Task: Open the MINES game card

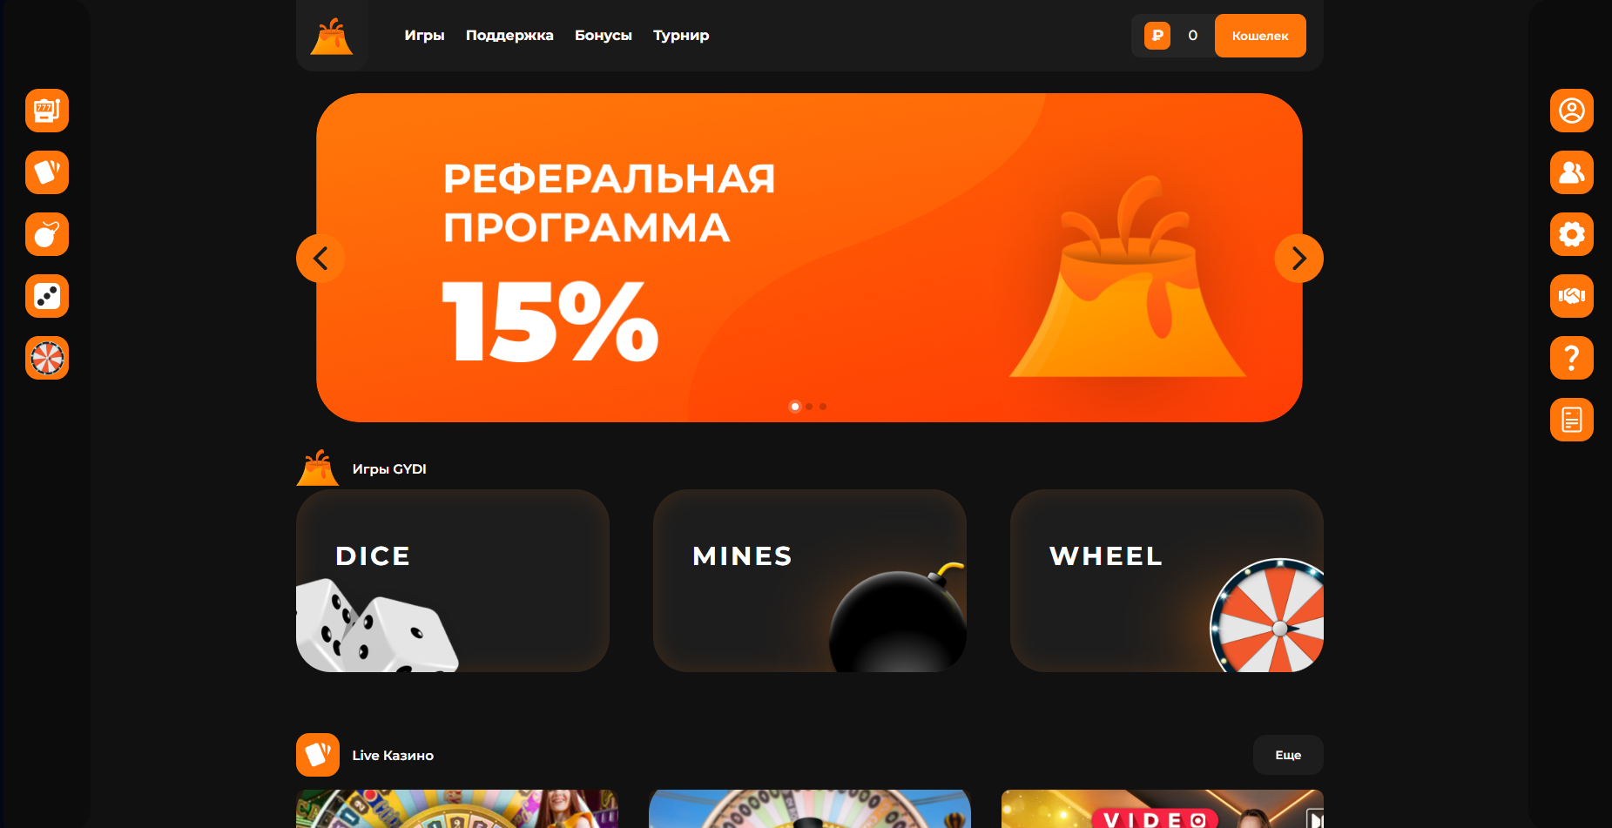Action: click(810, 581)
